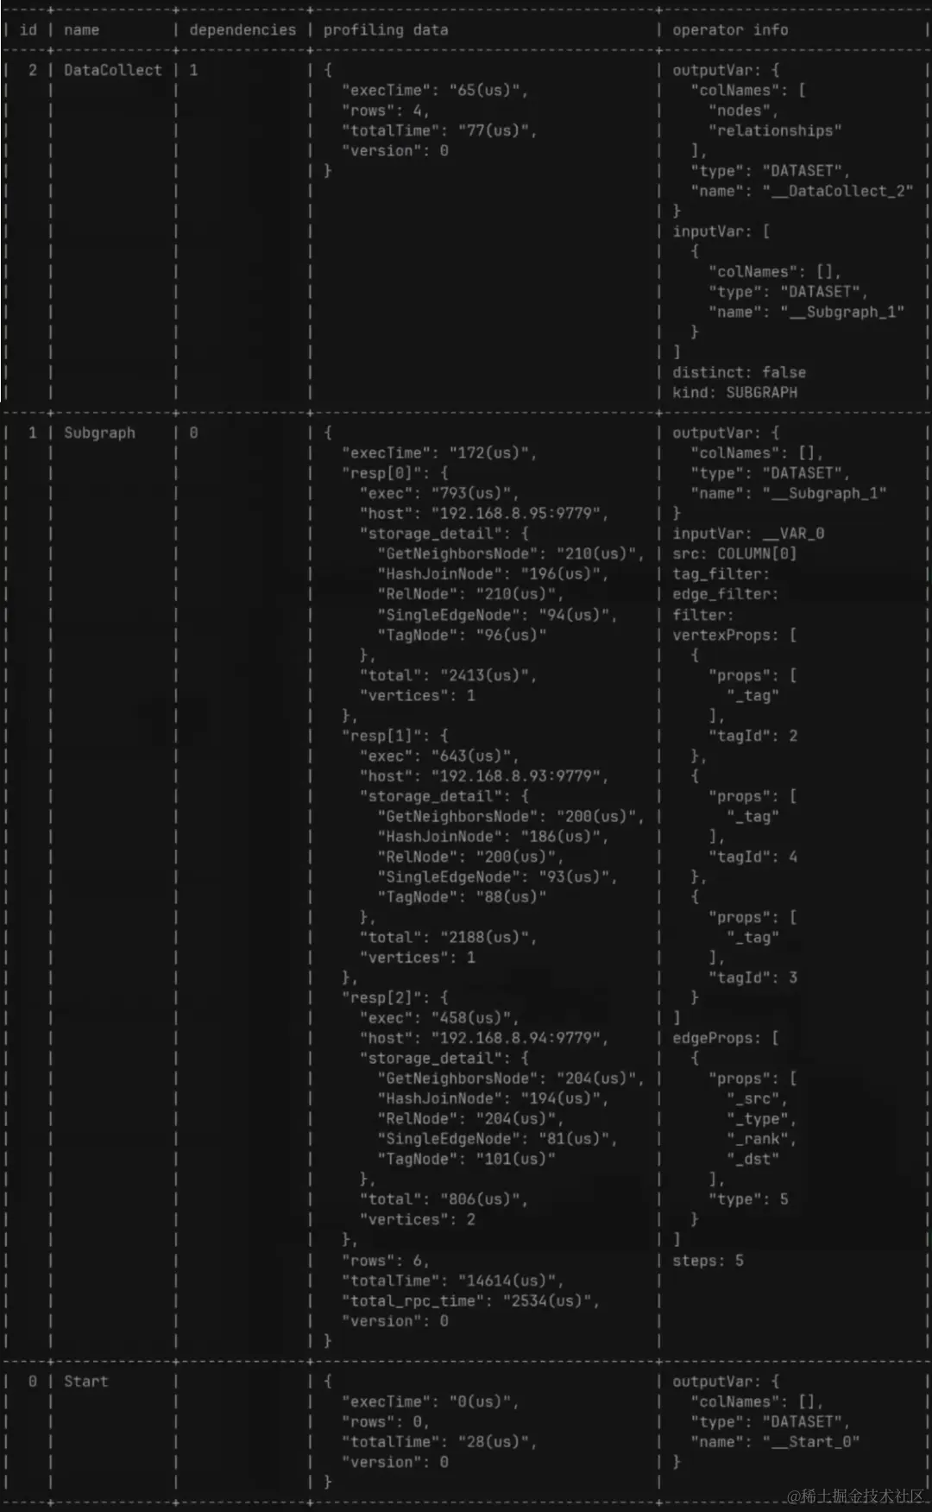Click the "__Start_0" name value
932x1512 pixels.
pyautogui.click(x=810, y=1441)
